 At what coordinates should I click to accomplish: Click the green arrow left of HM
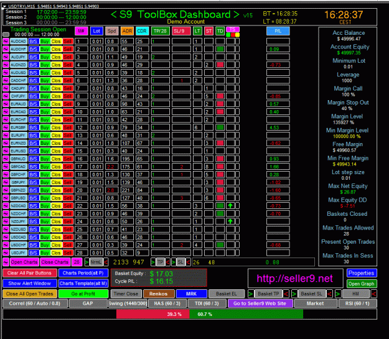pos(337,294)
